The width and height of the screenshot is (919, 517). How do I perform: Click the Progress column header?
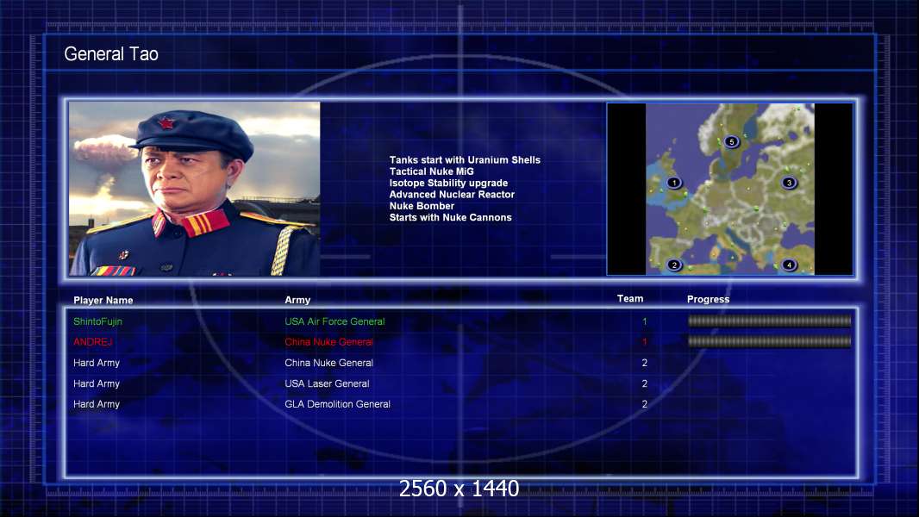(x=708, y=299)
